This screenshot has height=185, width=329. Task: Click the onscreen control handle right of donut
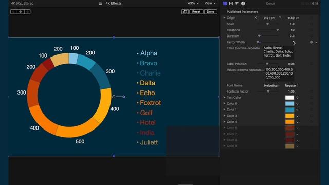pyautogui.click(x=124, y=97)
